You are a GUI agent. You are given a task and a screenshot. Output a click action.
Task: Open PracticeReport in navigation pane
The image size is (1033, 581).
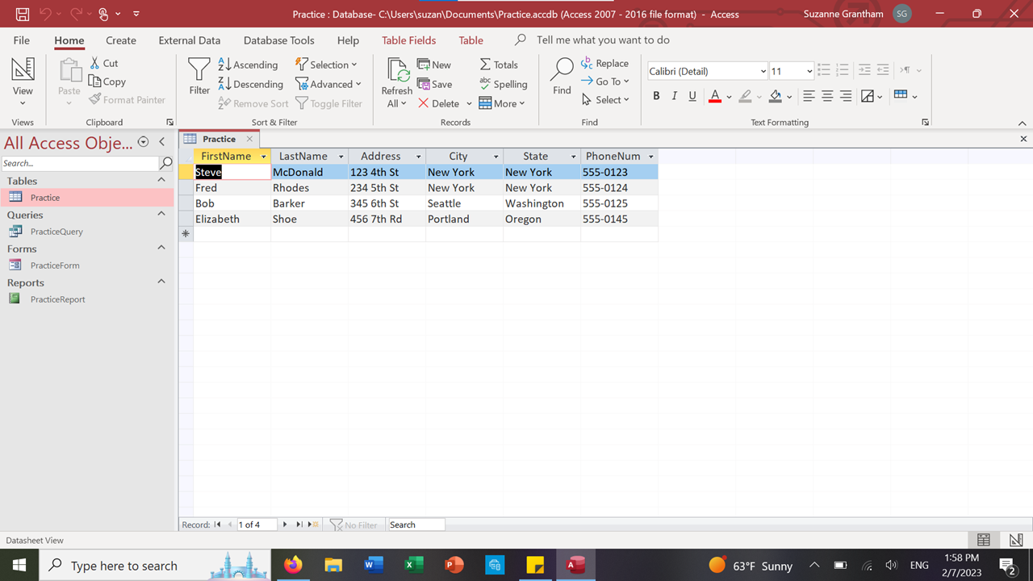tap(57, 299)
